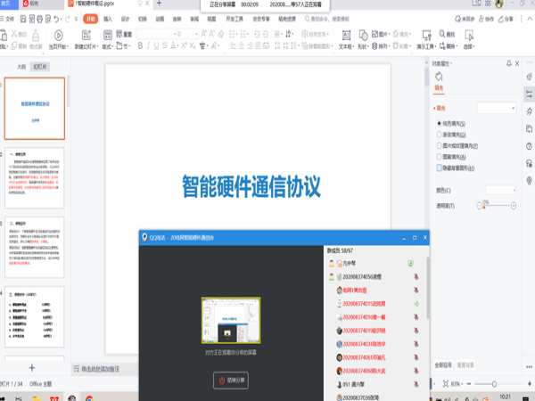
Task: Click Apply to All button in properties panel
Action: click(x=443, y=364)
